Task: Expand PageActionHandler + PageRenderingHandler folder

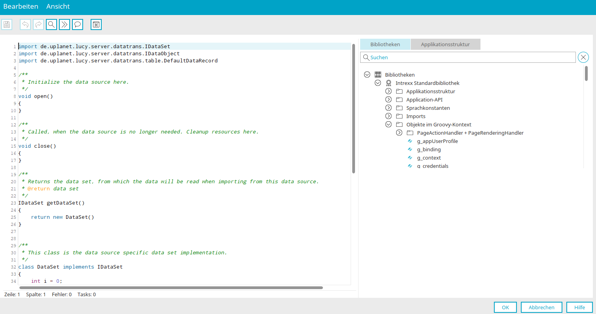Action: (x=399, y=133)
